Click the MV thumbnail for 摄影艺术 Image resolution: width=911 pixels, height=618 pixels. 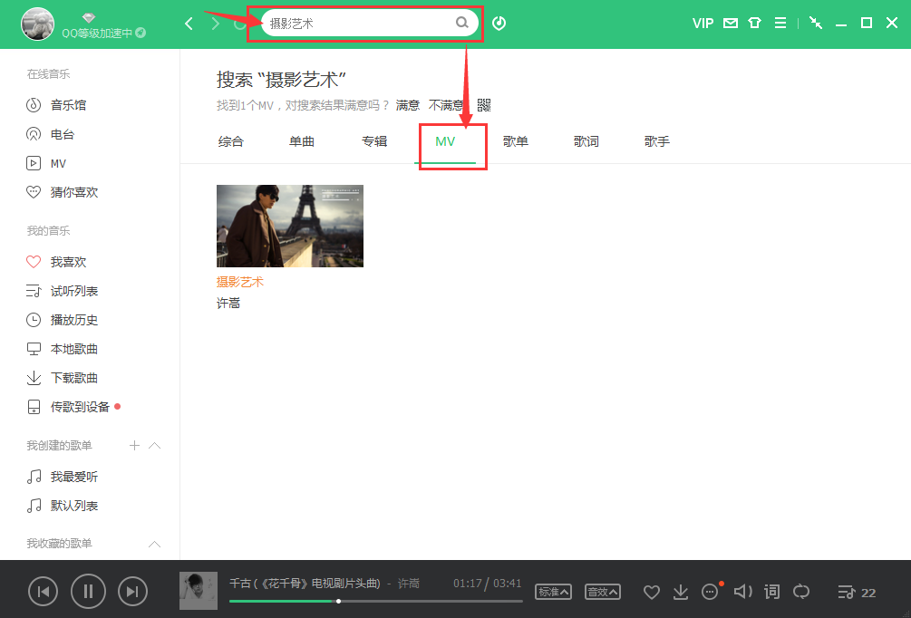(x=289, y=226)
